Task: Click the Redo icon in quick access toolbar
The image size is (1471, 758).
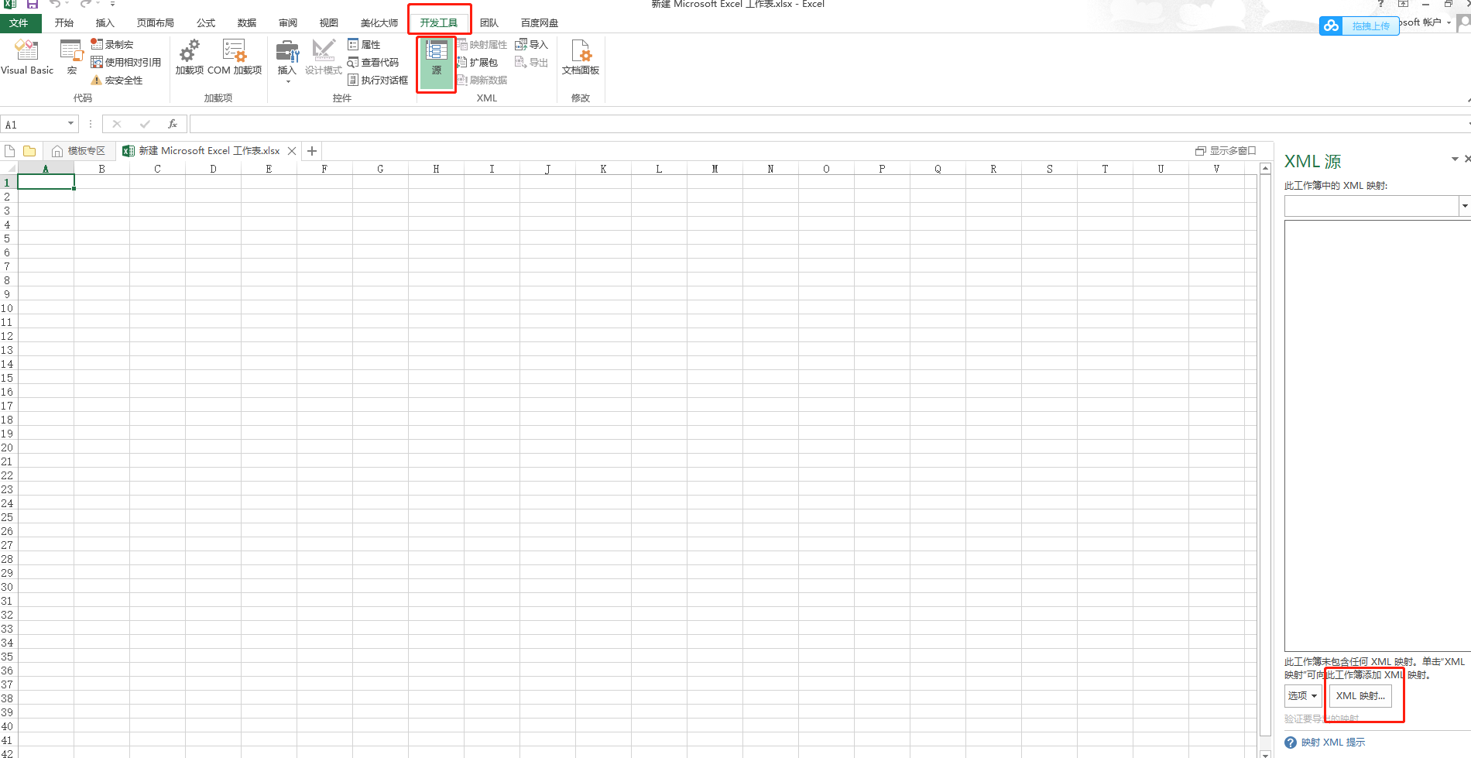Action: [86, 4]
